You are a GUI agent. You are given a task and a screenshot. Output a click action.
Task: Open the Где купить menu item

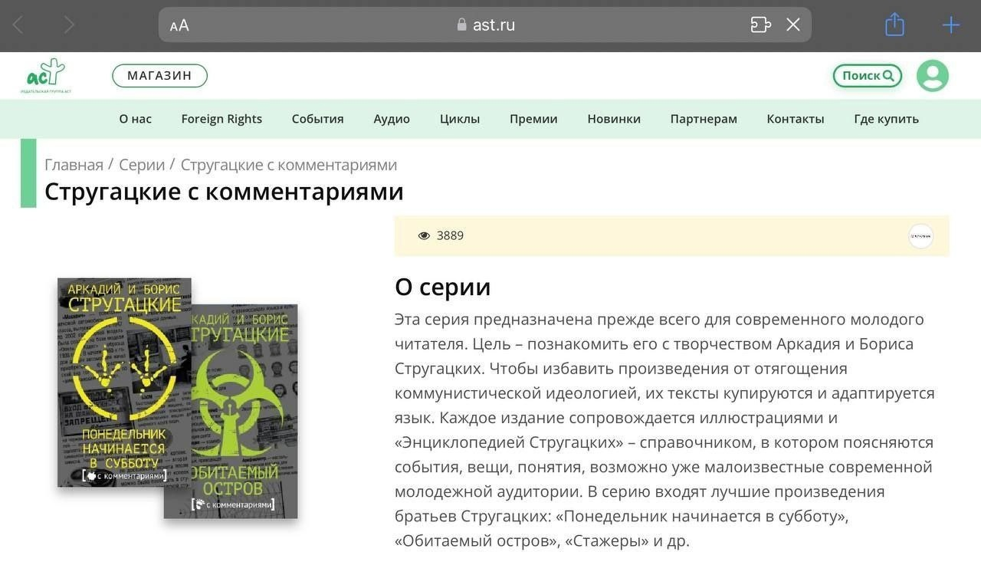click(x=886, y=119)
